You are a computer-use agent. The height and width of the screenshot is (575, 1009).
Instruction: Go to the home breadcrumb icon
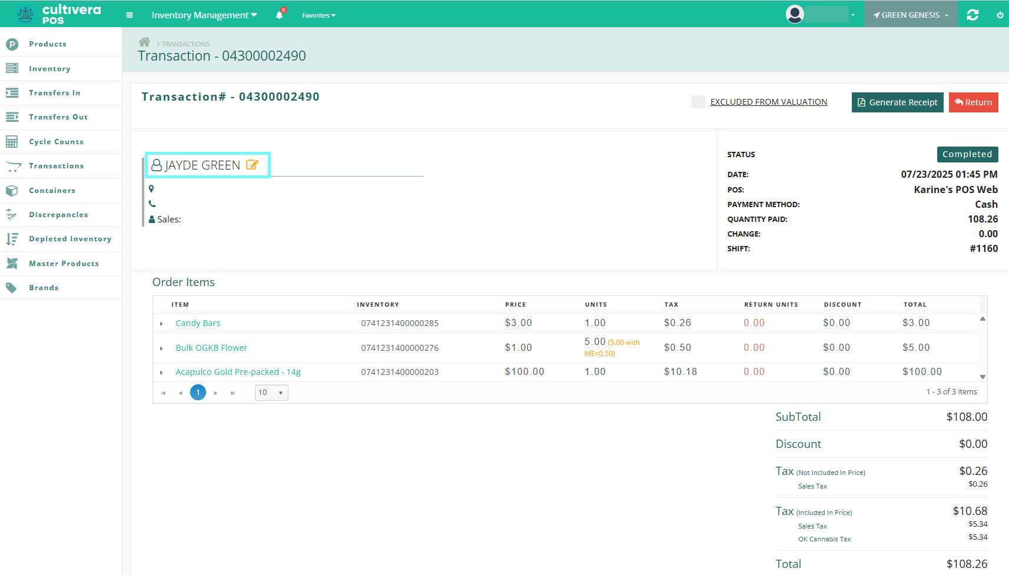pyautogui.click(x=144, y=42)
